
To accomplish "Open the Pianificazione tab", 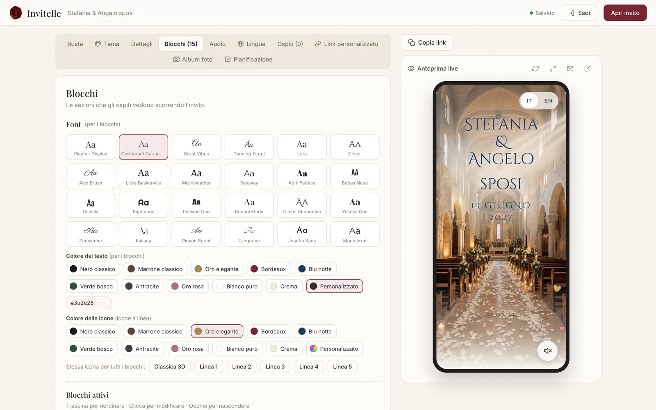I will (x=248, y=59).
